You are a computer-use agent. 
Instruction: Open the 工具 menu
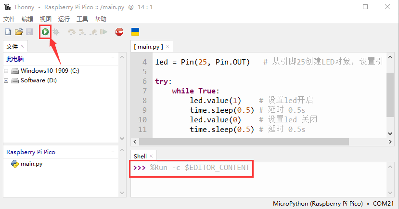pos(82,19)
